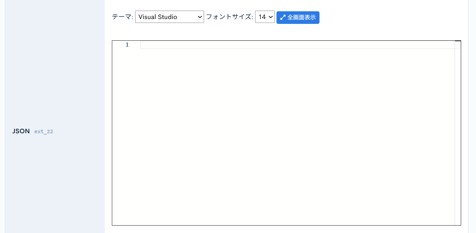Screen dimensions: 476x233
Task: Click the Visual Studio text in theme selector
Action: tap(158, 17)
